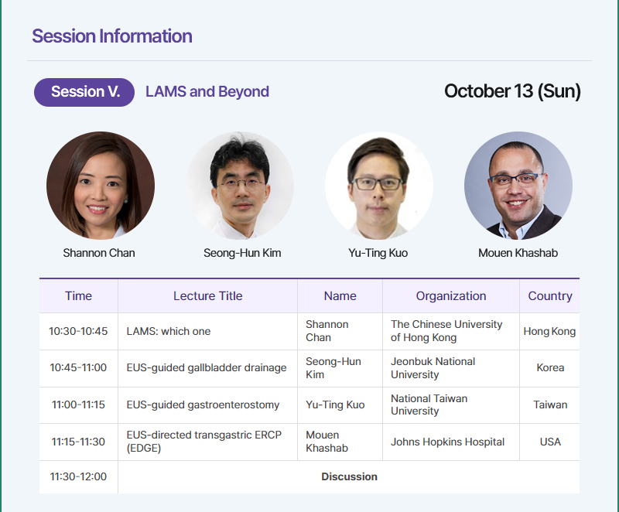619x512 pixels.
Task: Click the 'Session Information' heading
Action: coord(112,36)
